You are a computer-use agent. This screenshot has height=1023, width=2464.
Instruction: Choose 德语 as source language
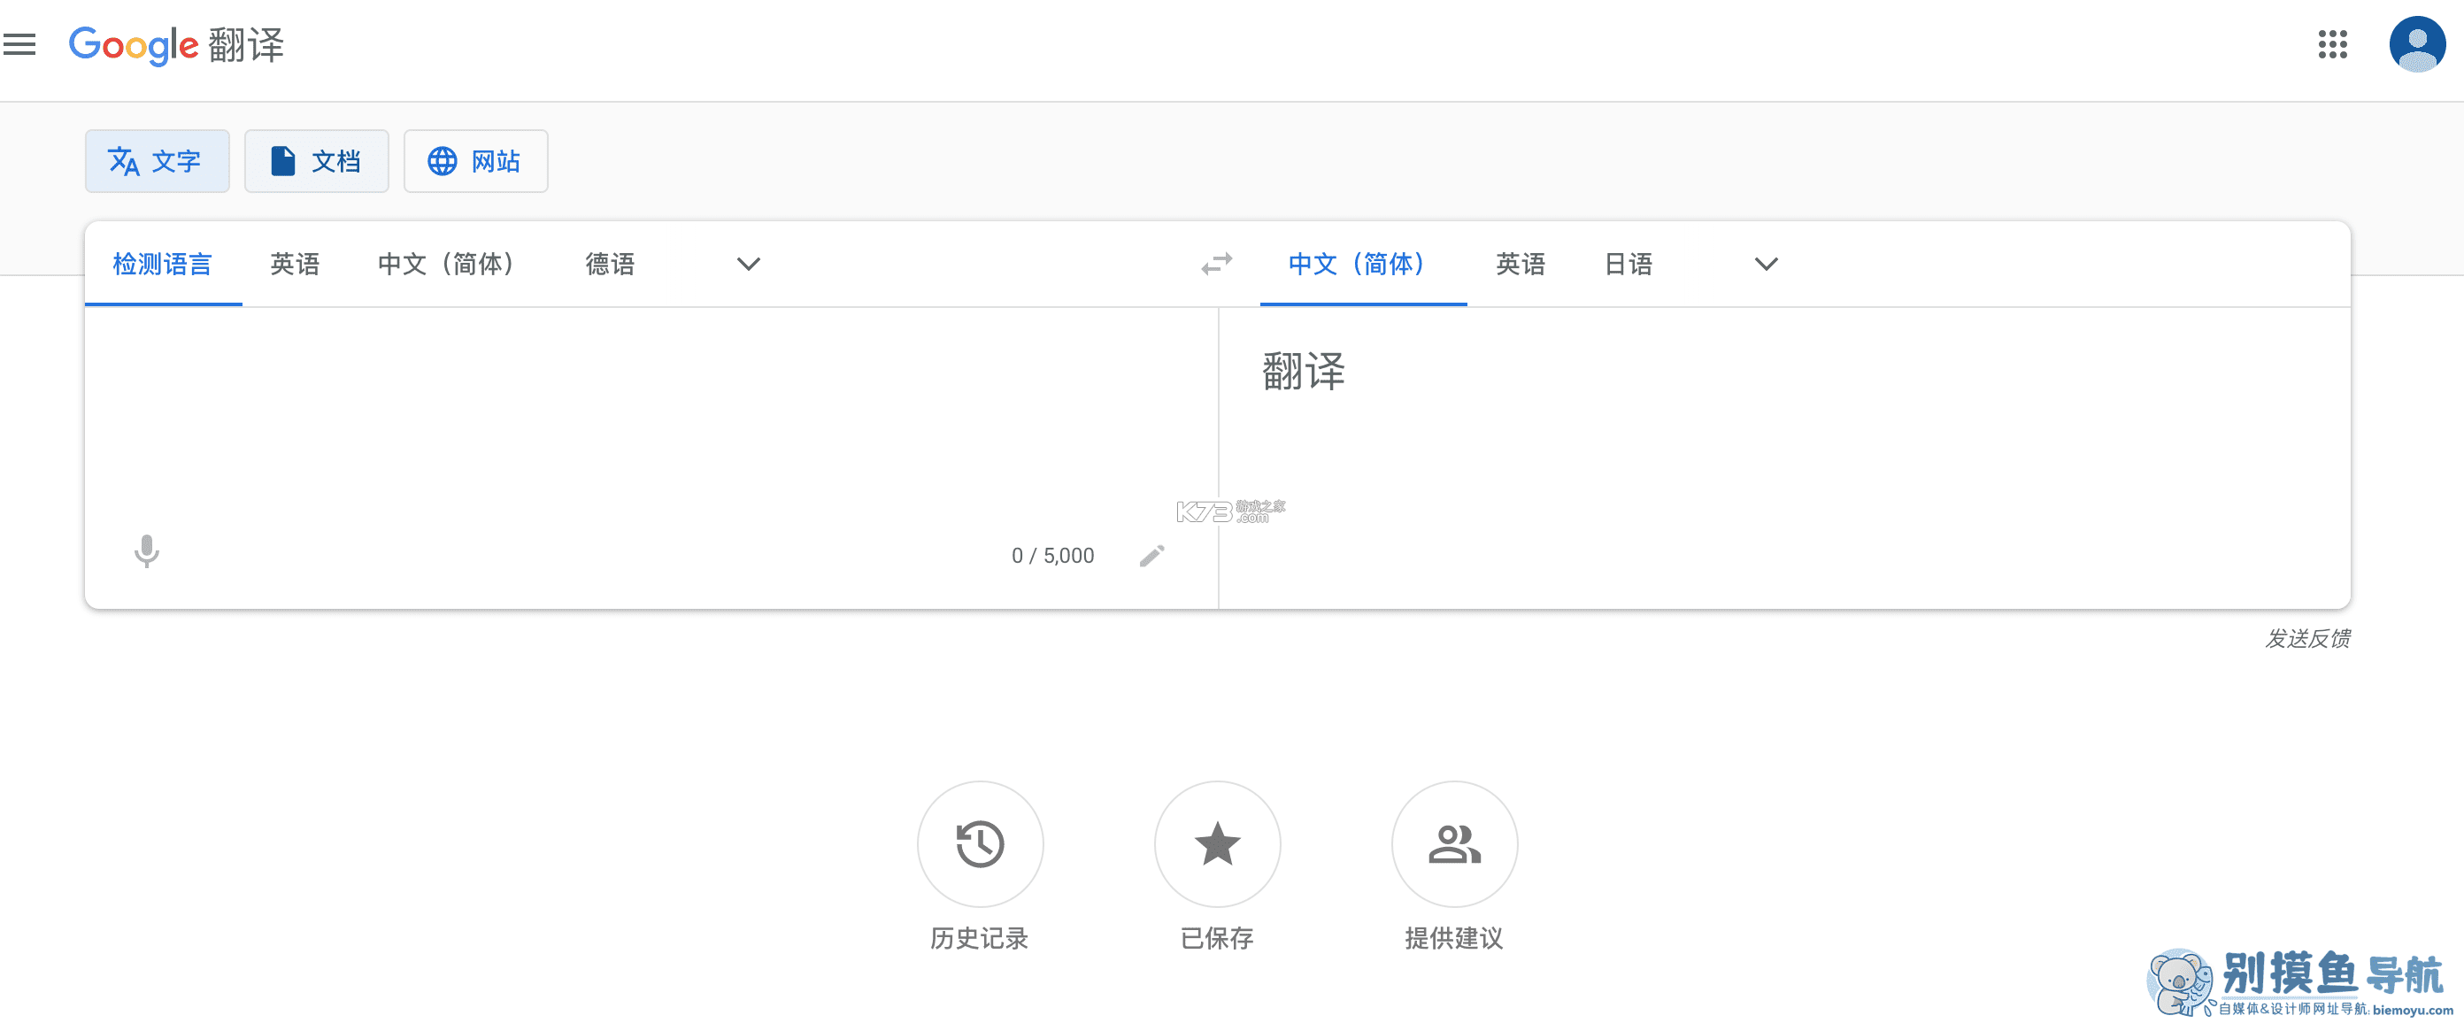(x=611, y=264)
